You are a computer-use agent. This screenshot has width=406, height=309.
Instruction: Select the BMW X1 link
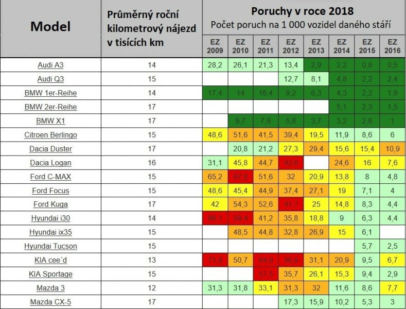(x=50, y=121)
